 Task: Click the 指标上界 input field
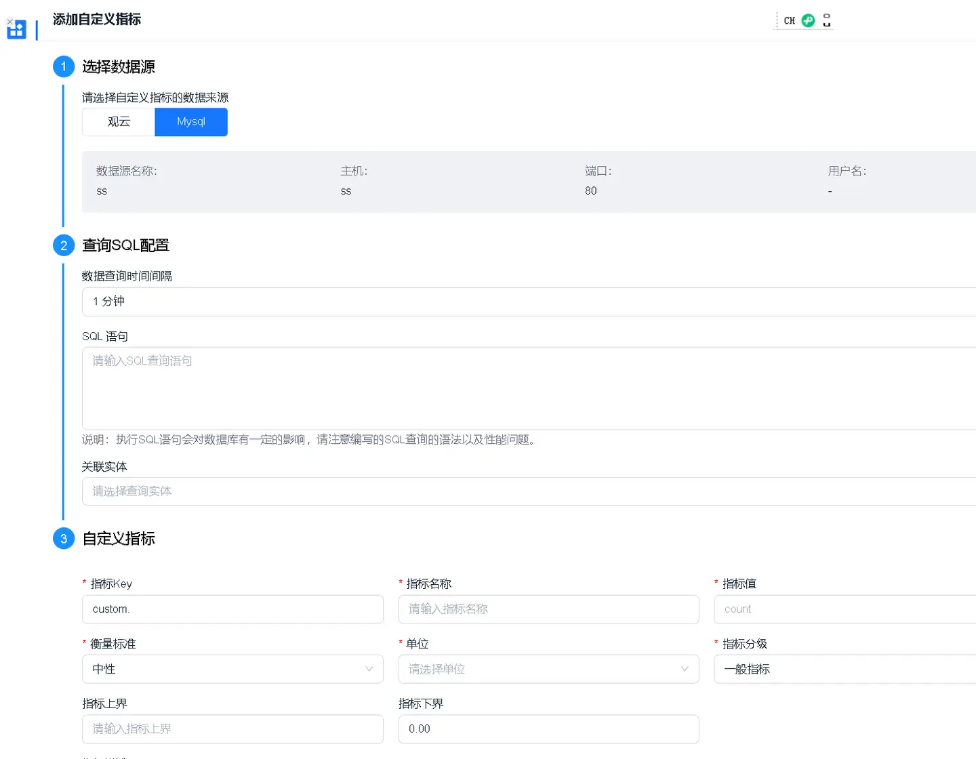(232, 729)
